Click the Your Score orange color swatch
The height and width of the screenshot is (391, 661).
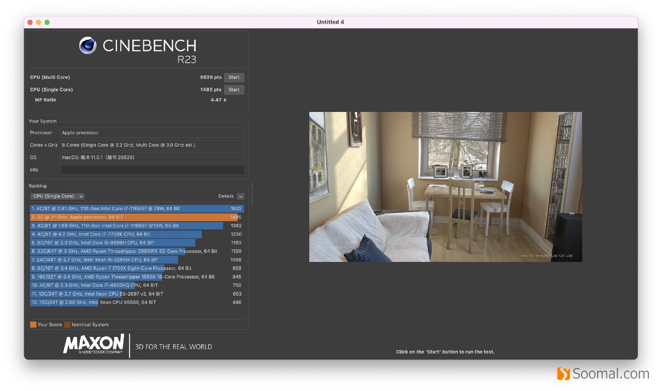click(x=33, y=325)
